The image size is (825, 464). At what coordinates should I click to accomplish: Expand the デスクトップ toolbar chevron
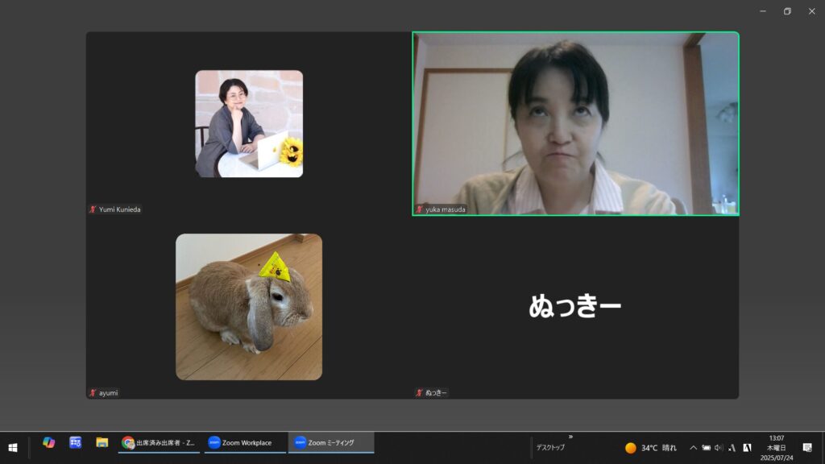pos(570,437)
